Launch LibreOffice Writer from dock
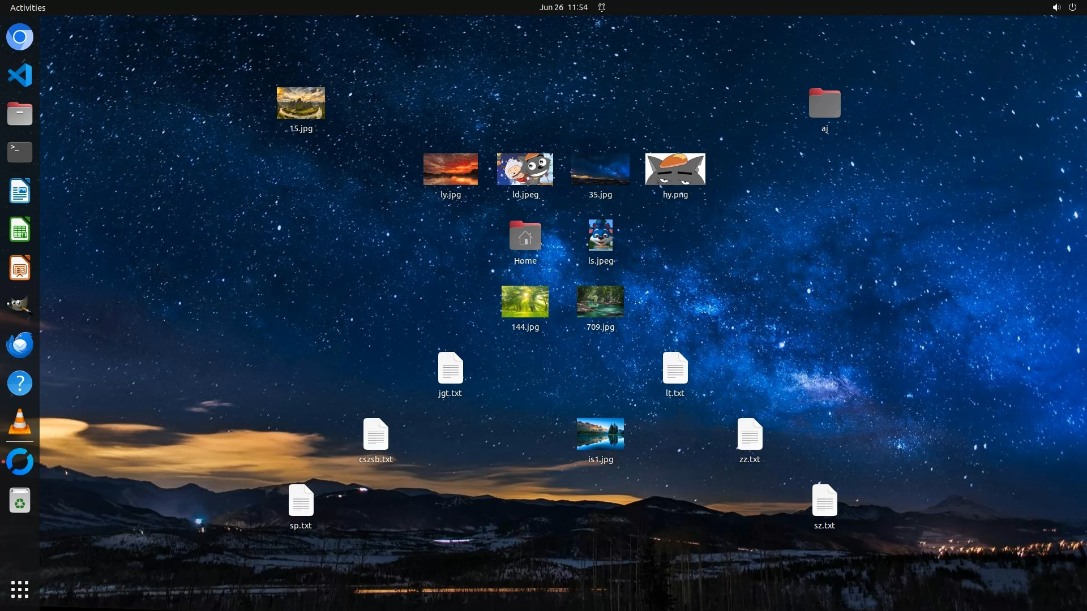 pos(20,191)
